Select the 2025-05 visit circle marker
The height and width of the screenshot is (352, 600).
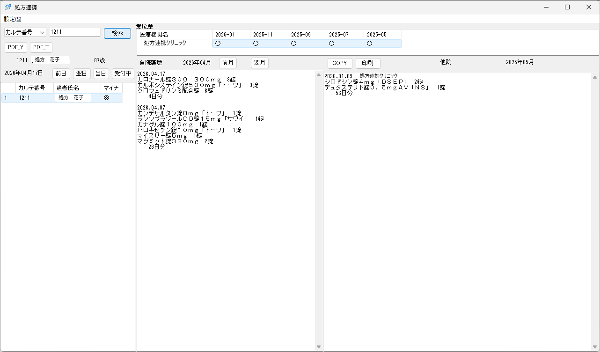[x=369, y=44]
